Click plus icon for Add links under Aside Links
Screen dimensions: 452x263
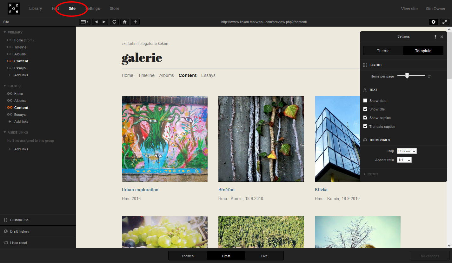click(10, 149)
